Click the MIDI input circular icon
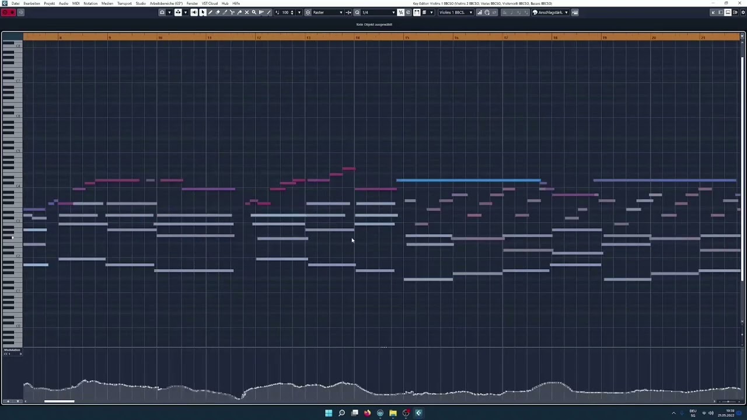 point(487,12)
